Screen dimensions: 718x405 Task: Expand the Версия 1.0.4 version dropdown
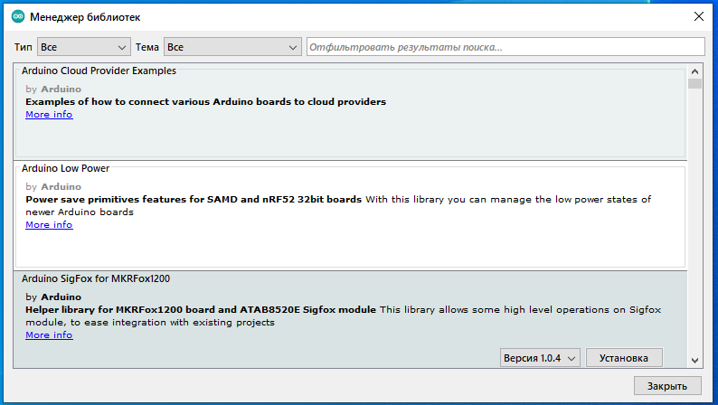[x=541, y=358]
